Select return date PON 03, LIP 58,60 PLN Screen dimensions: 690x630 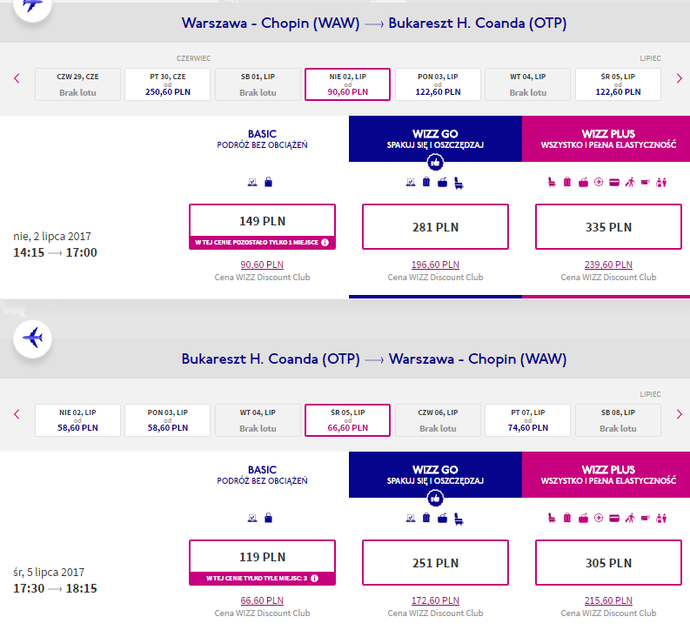pos(168,420)
